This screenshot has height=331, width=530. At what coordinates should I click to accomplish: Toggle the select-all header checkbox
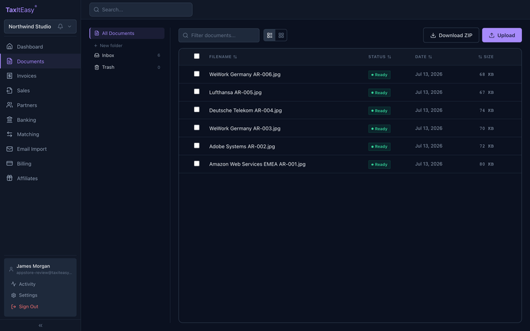click(197, 56)
